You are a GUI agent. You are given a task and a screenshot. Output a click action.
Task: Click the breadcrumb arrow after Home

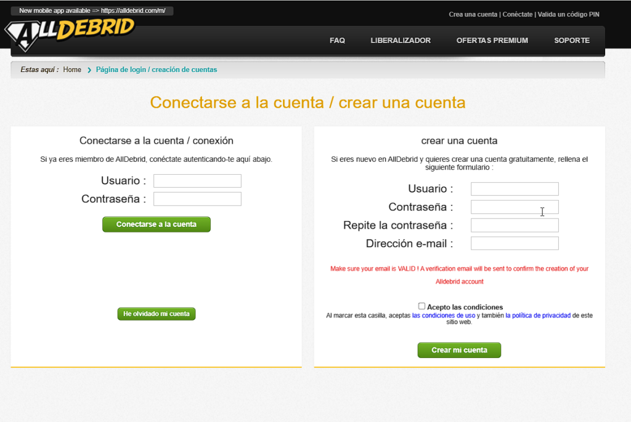89,70
